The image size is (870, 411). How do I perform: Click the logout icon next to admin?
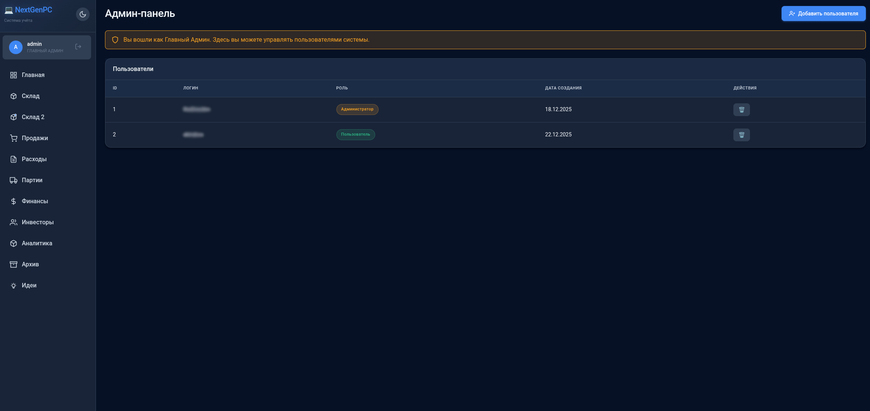tap(78, 47)
